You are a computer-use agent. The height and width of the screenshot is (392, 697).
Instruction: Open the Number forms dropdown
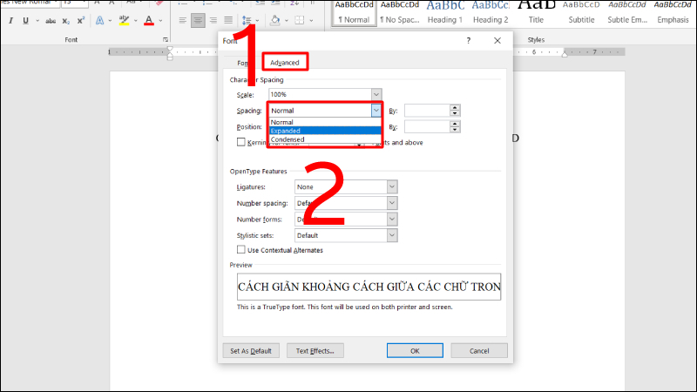(x=391, y=220)
